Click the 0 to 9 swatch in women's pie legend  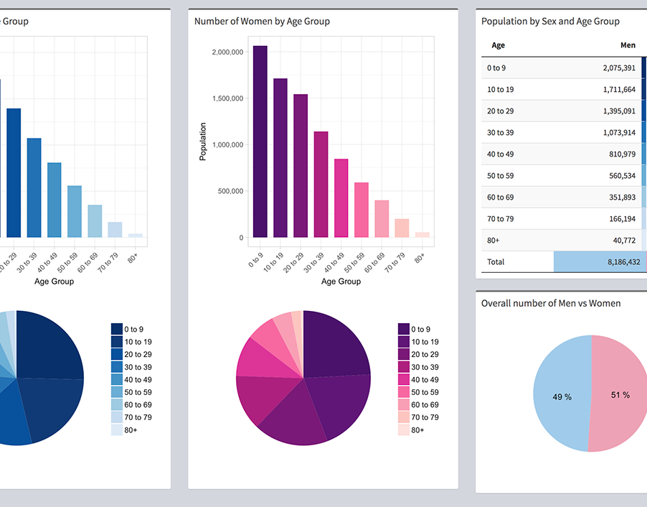[404, 329]
